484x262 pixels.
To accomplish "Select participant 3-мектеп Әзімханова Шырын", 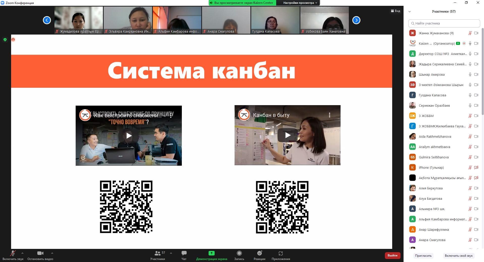I will (x=444, y=85).
